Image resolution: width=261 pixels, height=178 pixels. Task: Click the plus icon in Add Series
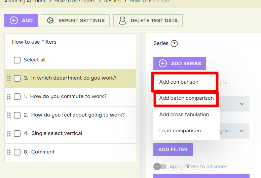point(163,63)
